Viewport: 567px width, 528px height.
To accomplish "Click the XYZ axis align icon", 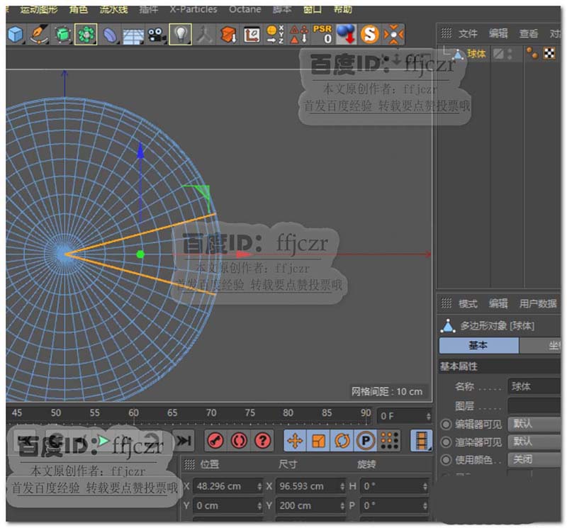I will pyautogui.click(x=275, y=35).
